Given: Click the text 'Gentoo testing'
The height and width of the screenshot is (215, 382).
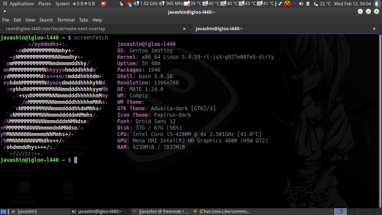Looking at the screenshot, I should (x=151, y=50).
